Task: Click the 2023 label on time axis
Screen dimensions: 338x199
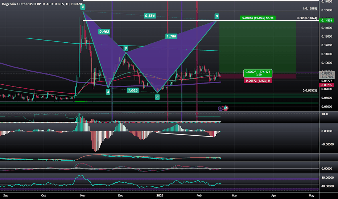Action: [160, 195]
